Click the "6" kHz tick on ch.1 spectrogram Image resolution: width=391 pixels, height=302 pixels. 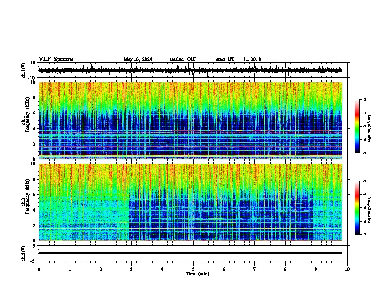[34, 113]
